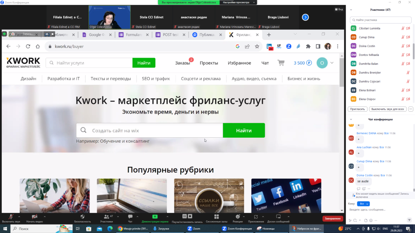Open the Kwork shopping cart
This screenshot has width=415, height=233.
click(x=281, y=63)
